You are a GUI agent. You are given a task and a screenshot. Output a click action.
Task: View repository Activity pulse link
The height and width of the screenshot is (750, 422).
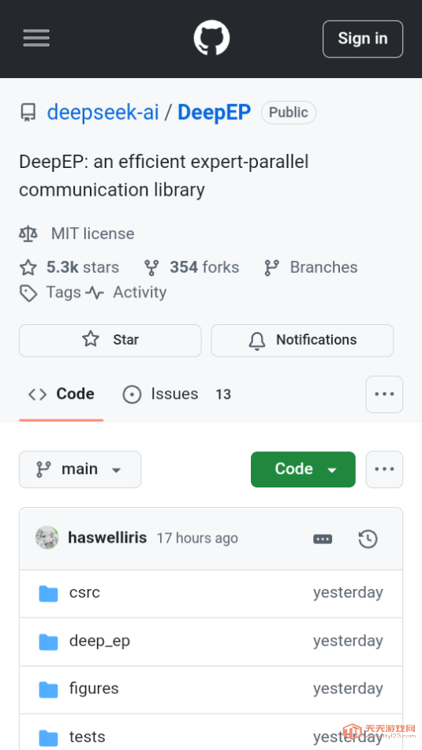(126, 293)
